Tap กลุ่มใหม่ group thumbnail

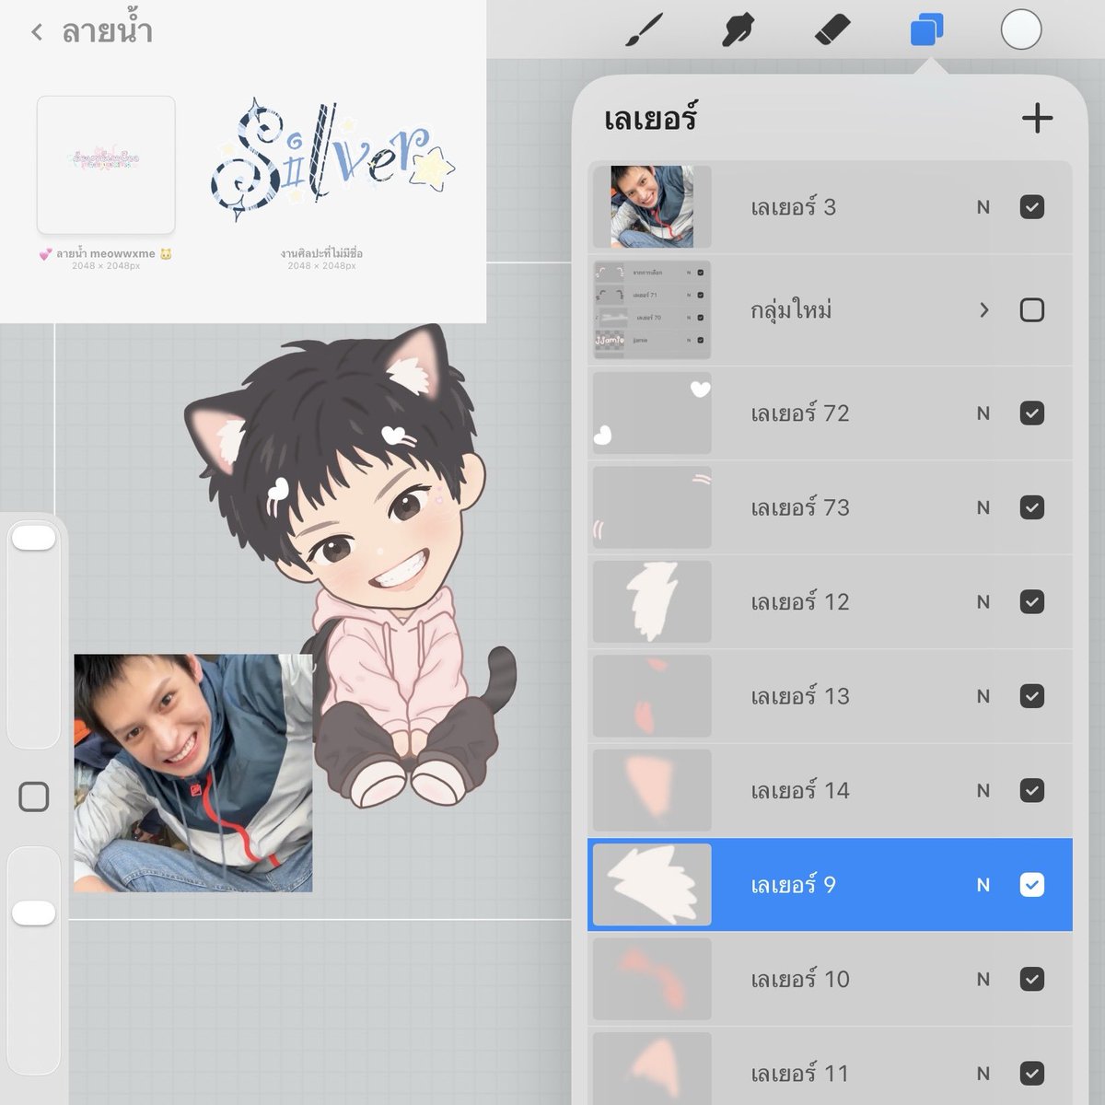click(x=652, y=309)
